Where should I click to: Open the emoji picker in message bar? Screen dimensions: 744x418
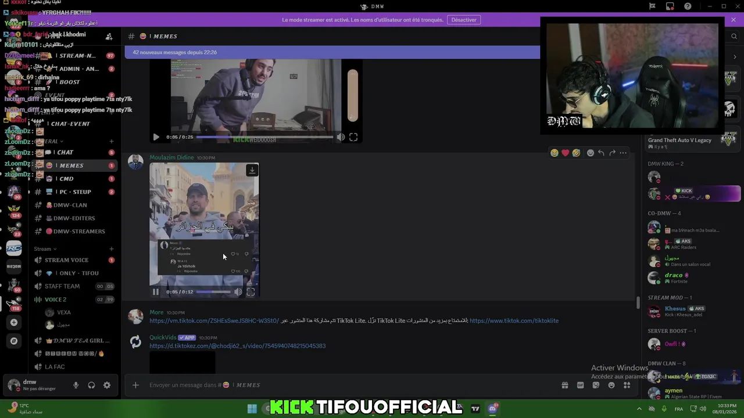pos(611,385)
